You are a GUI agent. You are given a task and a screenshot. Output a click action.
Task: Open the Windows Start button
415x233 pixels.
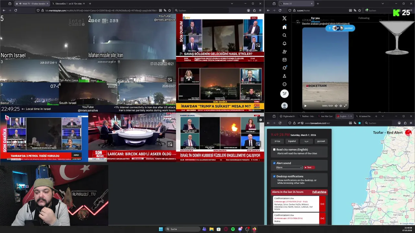pos(161,229)
